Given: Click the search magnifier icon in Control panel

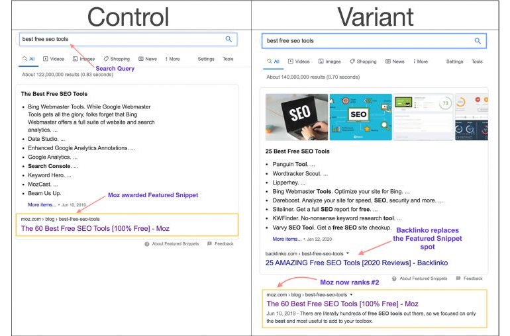Looking at the screenshot, I should tap(229, 40).
